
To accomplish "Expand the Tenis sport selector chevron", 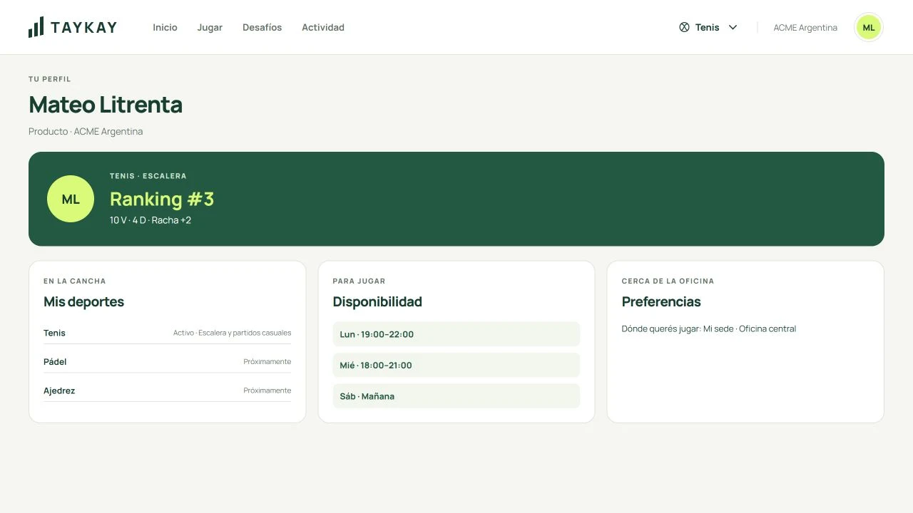I will tap(733, 27).
